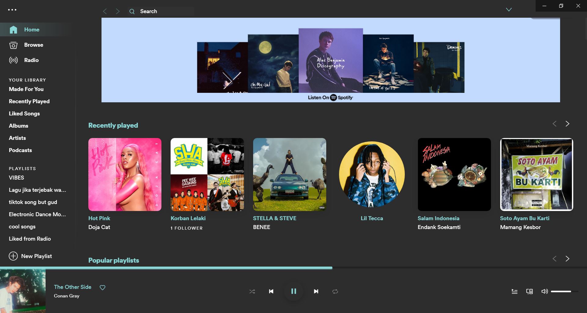Toggle repeat mode
The width and height of the screenshot is (587, 313).
click(335, 292)
